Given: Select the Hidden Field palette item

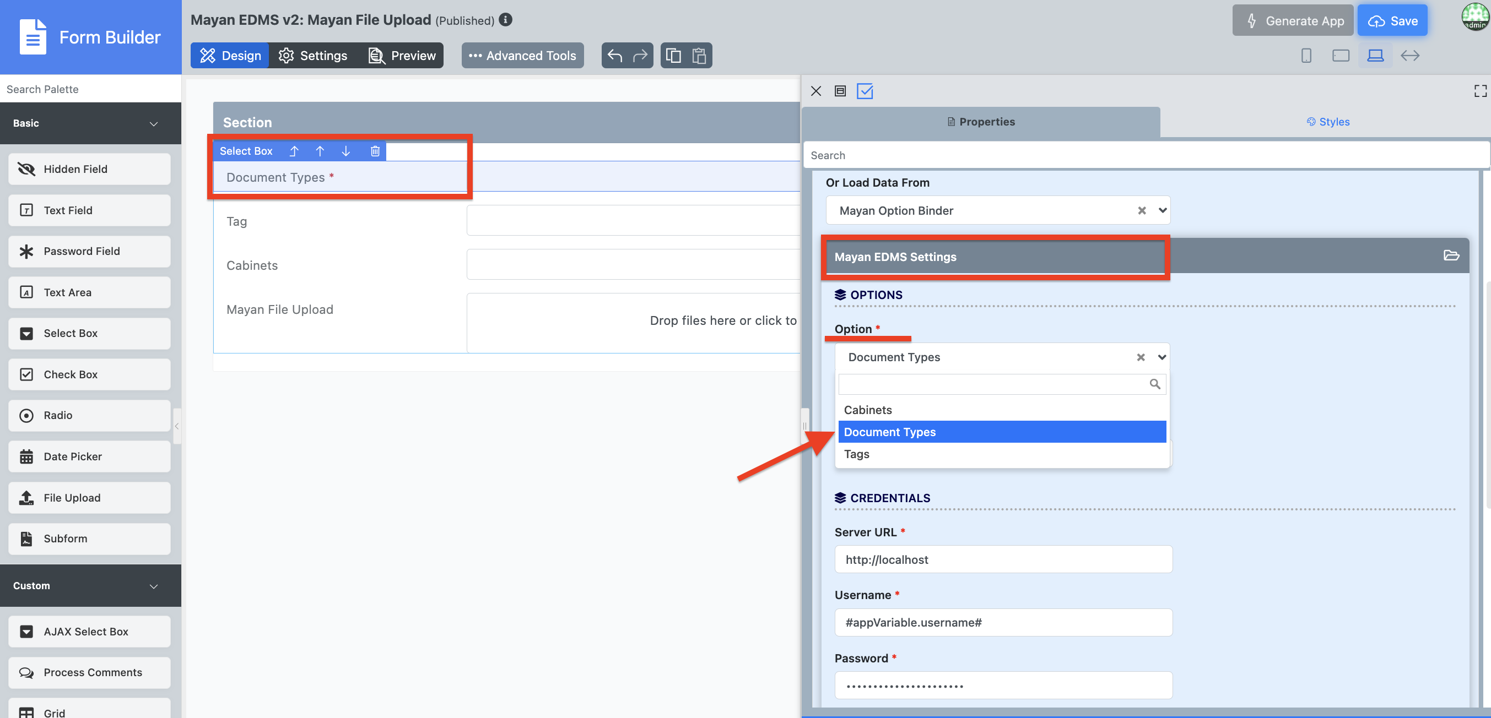Looking at the screenshot, I should pyautogui.click(x=90, y=169).
